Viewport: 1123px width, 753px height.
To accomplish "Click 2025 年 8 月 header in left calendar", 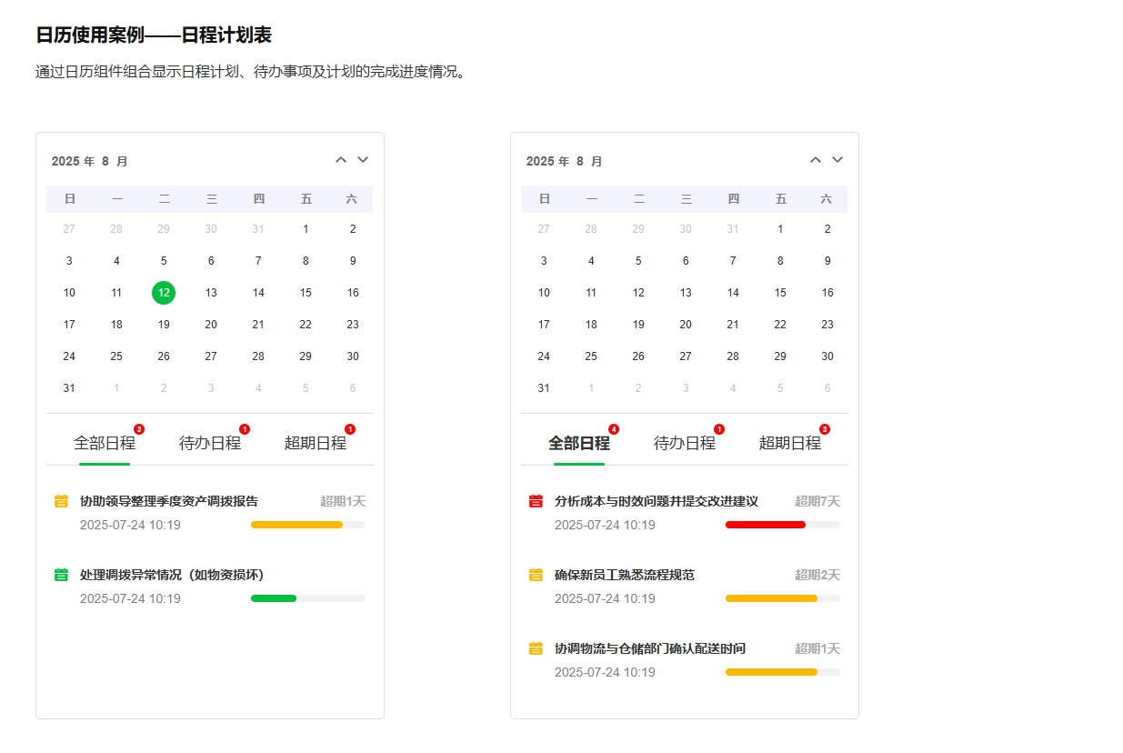I will 89,161.
